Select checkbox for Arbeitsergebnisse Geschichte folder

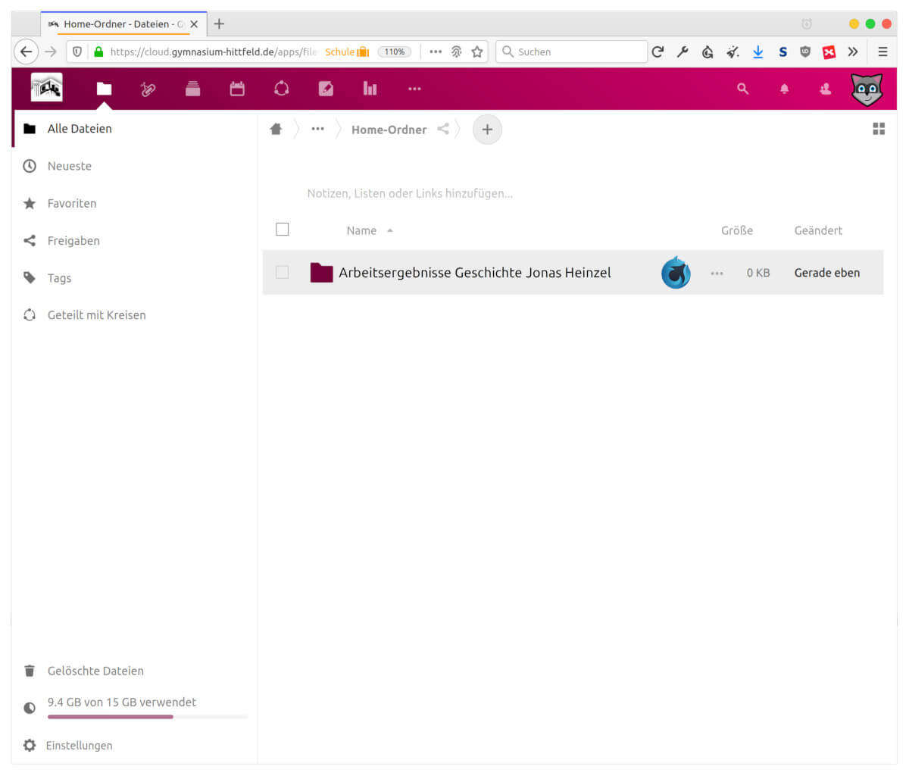coord(283,272)
